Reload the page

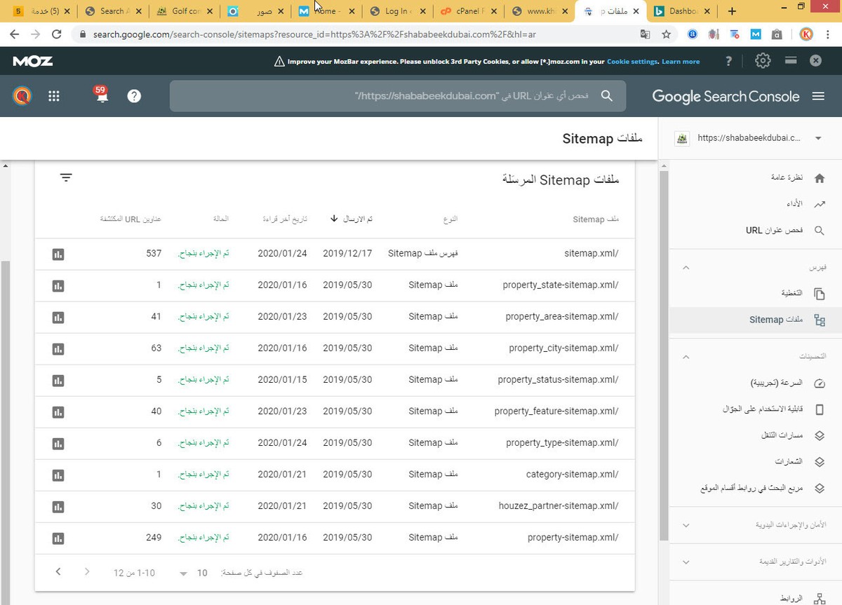pos(57,34)
